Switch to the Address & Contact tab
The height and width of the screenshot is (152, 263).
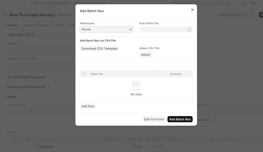pyautogui.click(x=36, y=25)
